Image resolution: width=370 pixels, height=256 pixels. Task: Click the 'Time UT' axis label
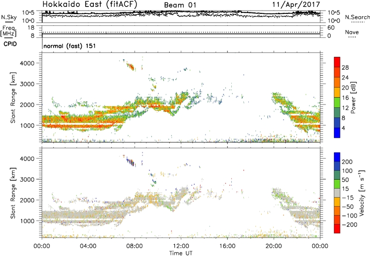[181, 253]
